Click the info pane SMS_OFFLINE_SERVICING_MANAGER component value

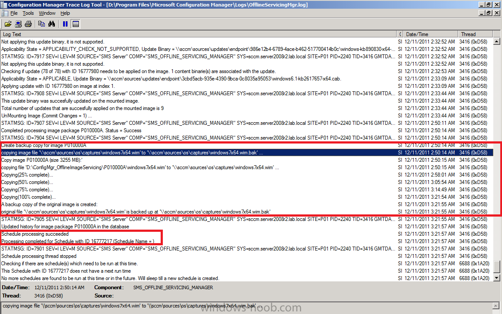[173, 287]
